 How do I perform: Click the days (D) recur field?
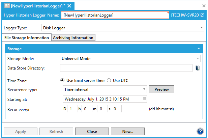(x=73, y=109)
